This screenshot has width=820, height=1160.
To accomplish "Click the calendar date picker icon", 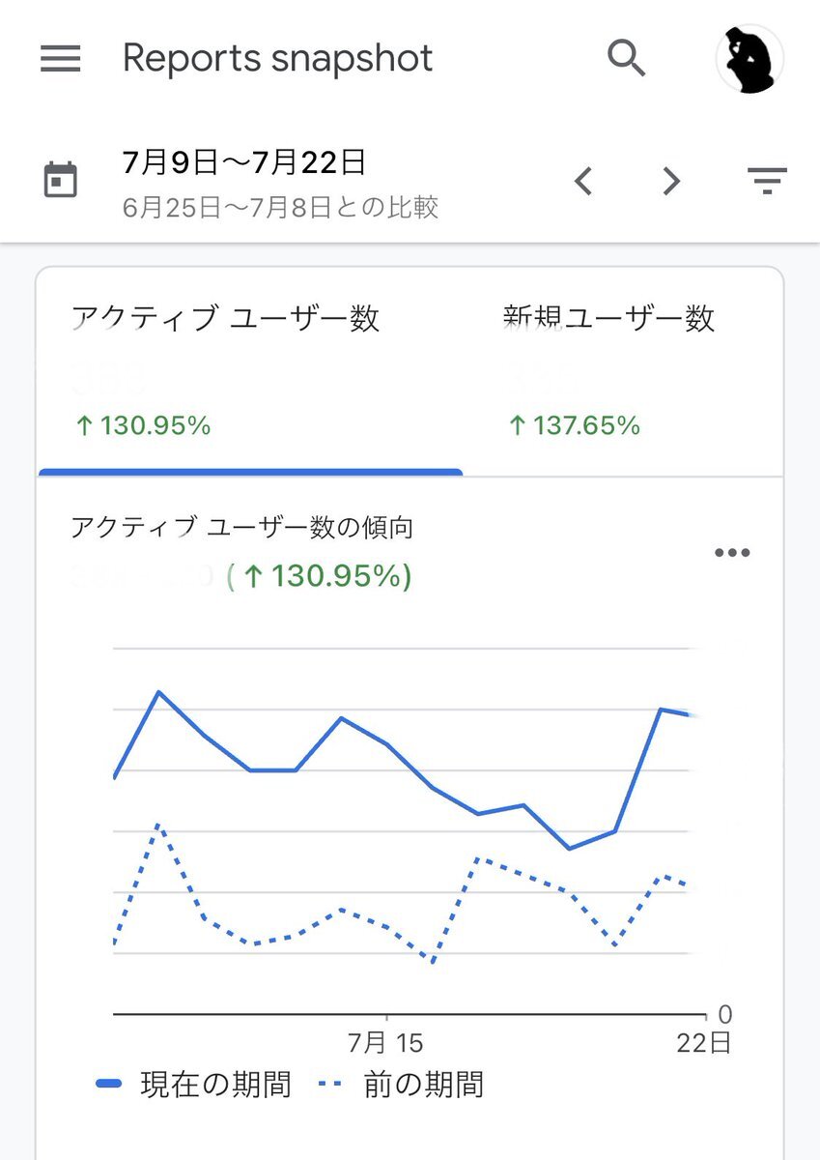I will [x=61, y=180].
